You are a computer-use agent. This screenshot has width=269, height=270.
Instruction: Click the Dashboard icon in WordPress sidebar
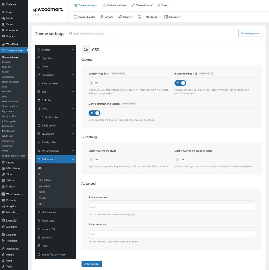[x=3, y=4]
